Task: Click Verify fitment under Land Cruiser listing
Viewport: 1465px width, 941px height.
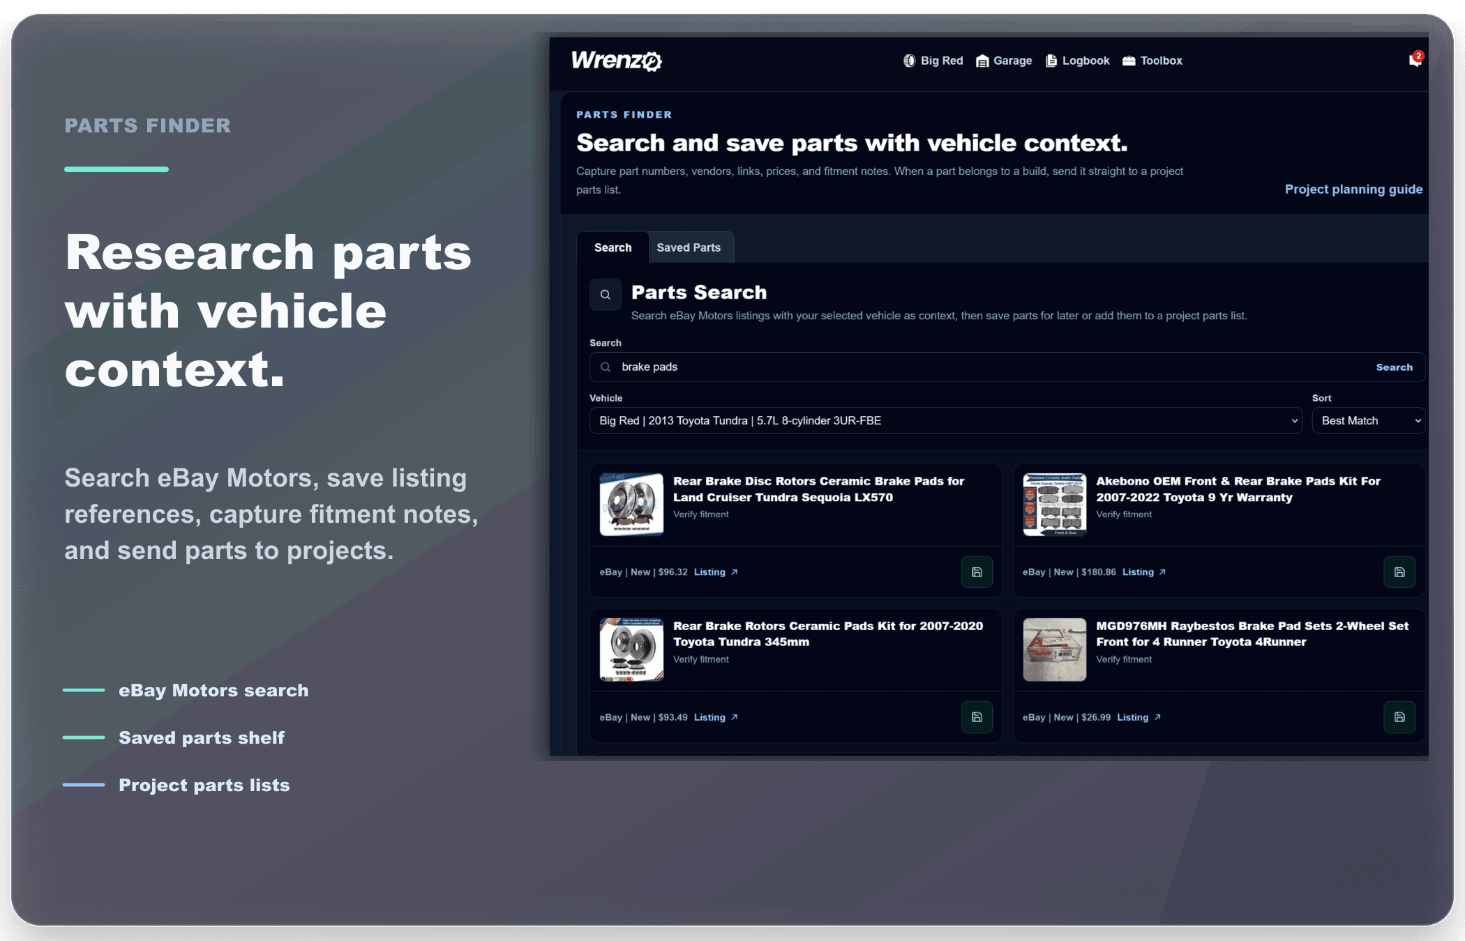Action: click(x=700, y=514)
